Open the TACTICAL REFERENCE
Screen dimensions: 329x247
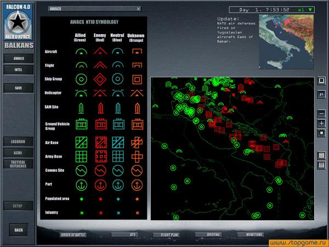click(18, 164)
